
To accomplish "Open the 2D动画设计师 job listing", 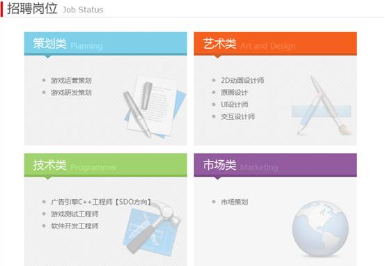I will 242,80.
